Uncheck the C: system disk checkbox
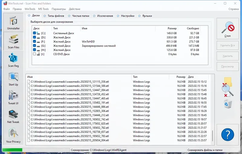This screenshot has width=242, height=154. click(x=34, y=33)
